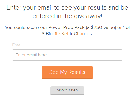The height and width of the screenshot is (99, 134).
Task: Click the word 'Skip' on the gray button
Action: pos(60,90)
